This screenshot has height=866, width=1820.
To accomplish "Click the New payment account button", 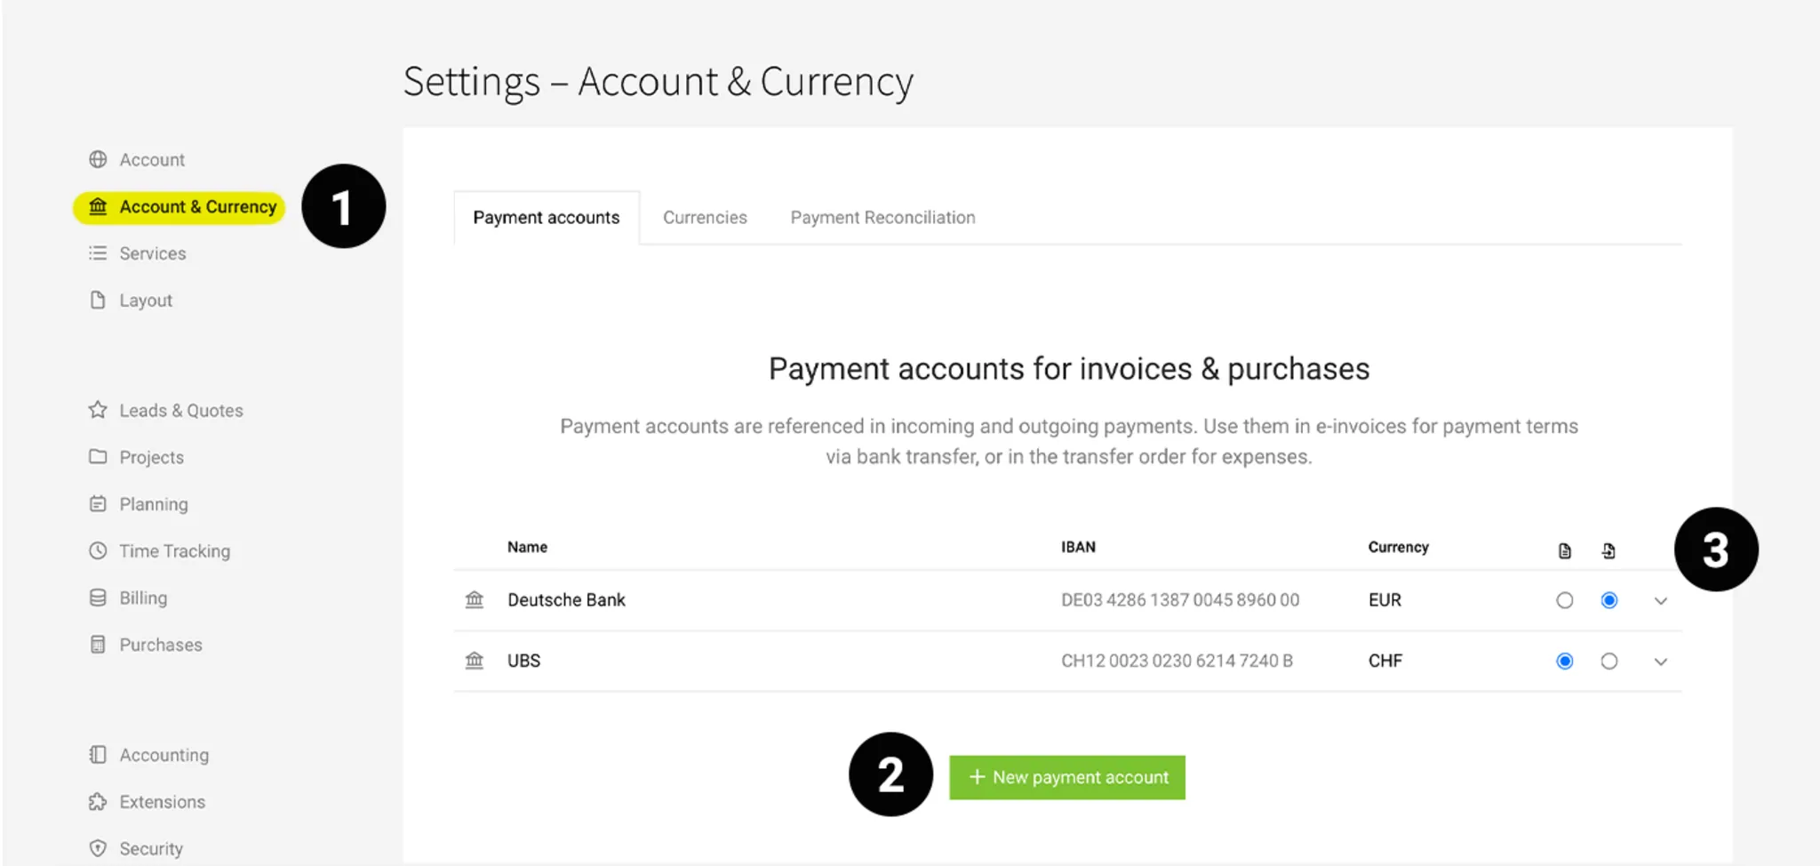I will (x=1066, y=776).
